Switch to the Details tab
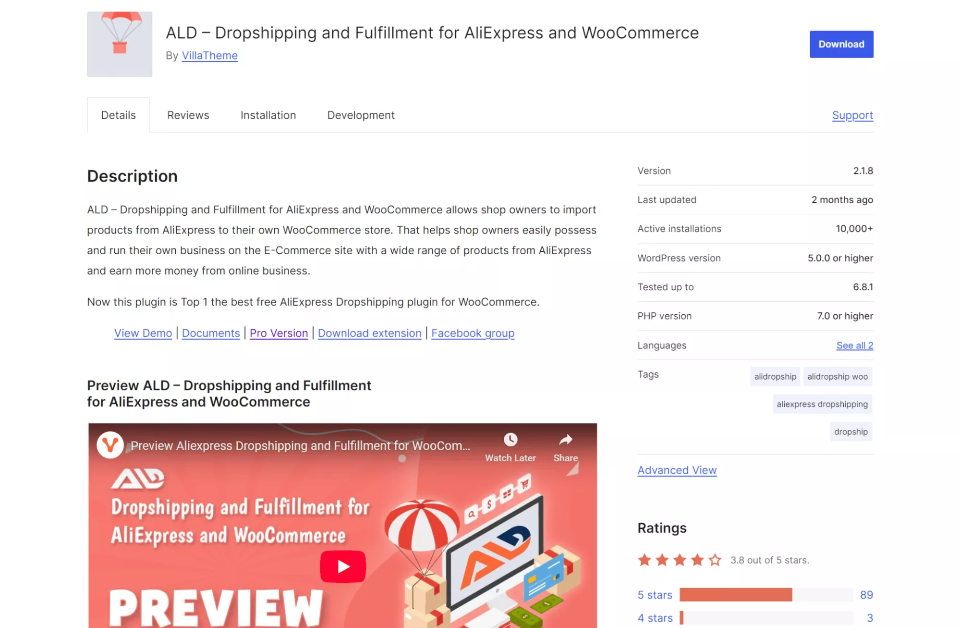Viewport: 960px width, 628px height. pos(118,115)
